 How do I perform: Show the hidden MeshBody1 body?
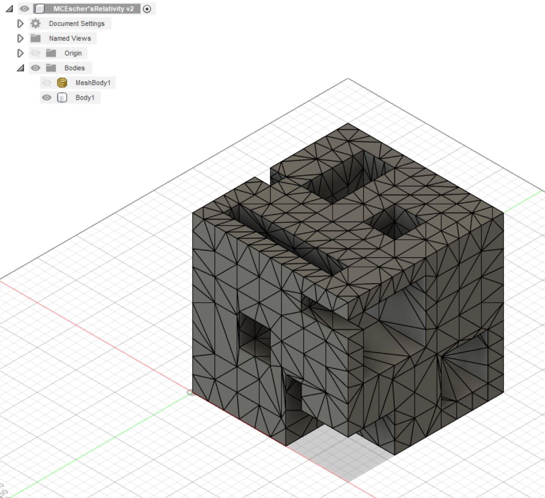[x=46, y=83]
